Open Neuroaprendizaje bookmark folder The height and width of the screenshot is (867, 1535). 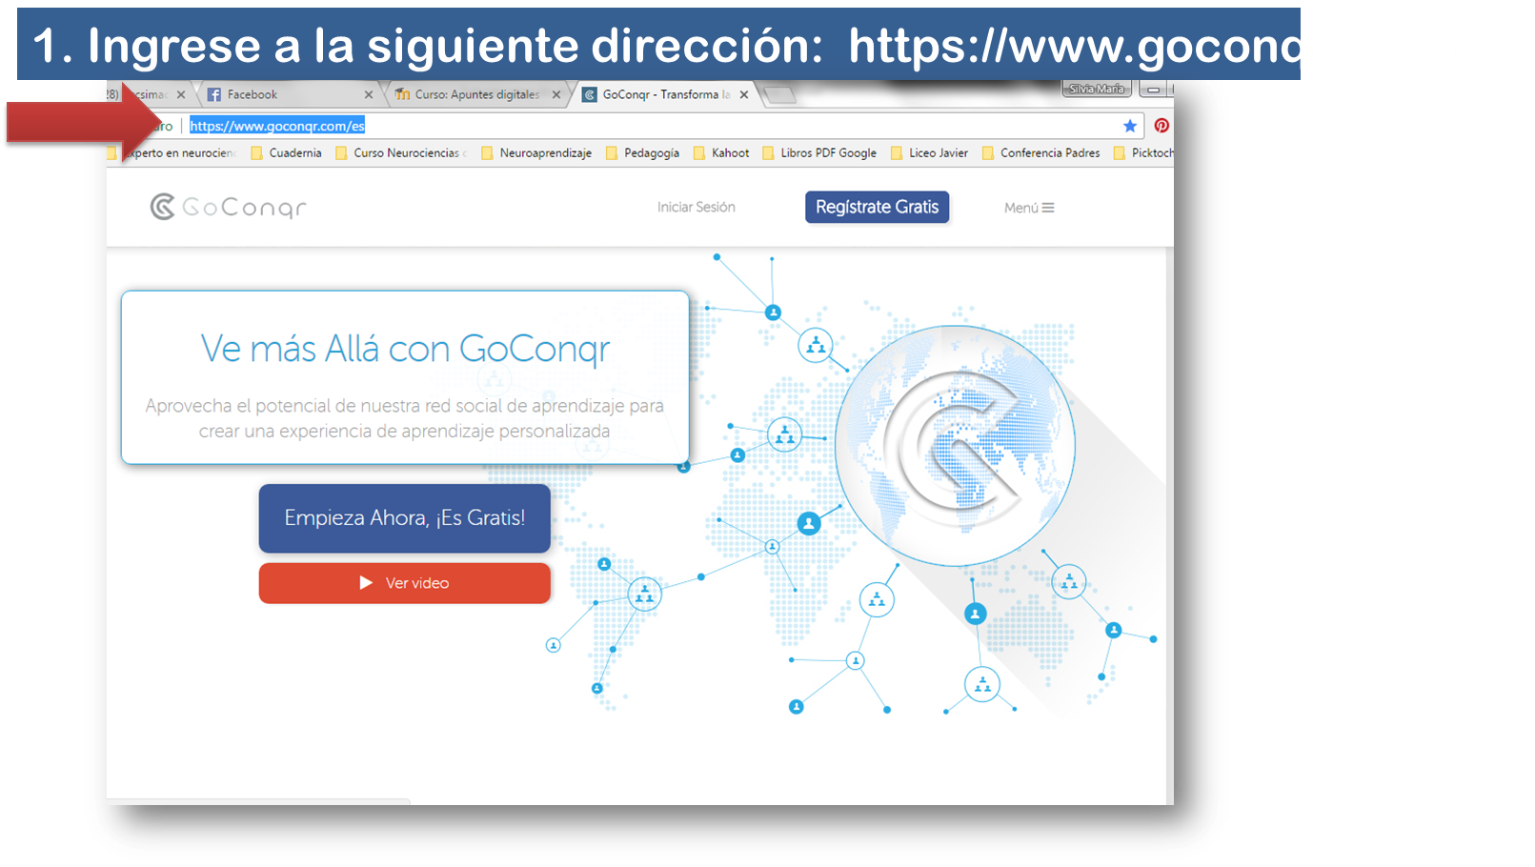[536, 152]
